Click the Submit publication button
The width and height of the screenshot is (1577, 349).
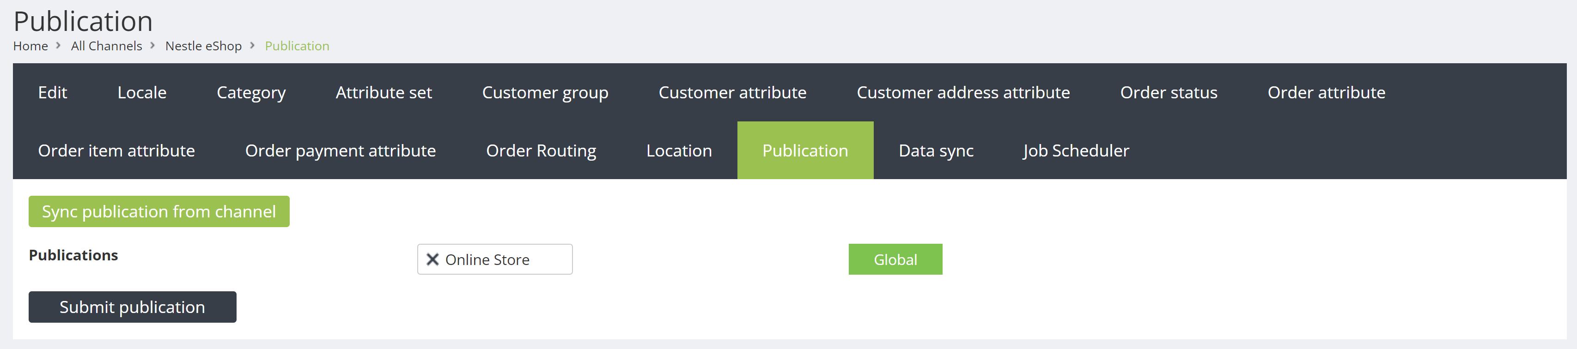pyautogui.click(x=132, y=307)
